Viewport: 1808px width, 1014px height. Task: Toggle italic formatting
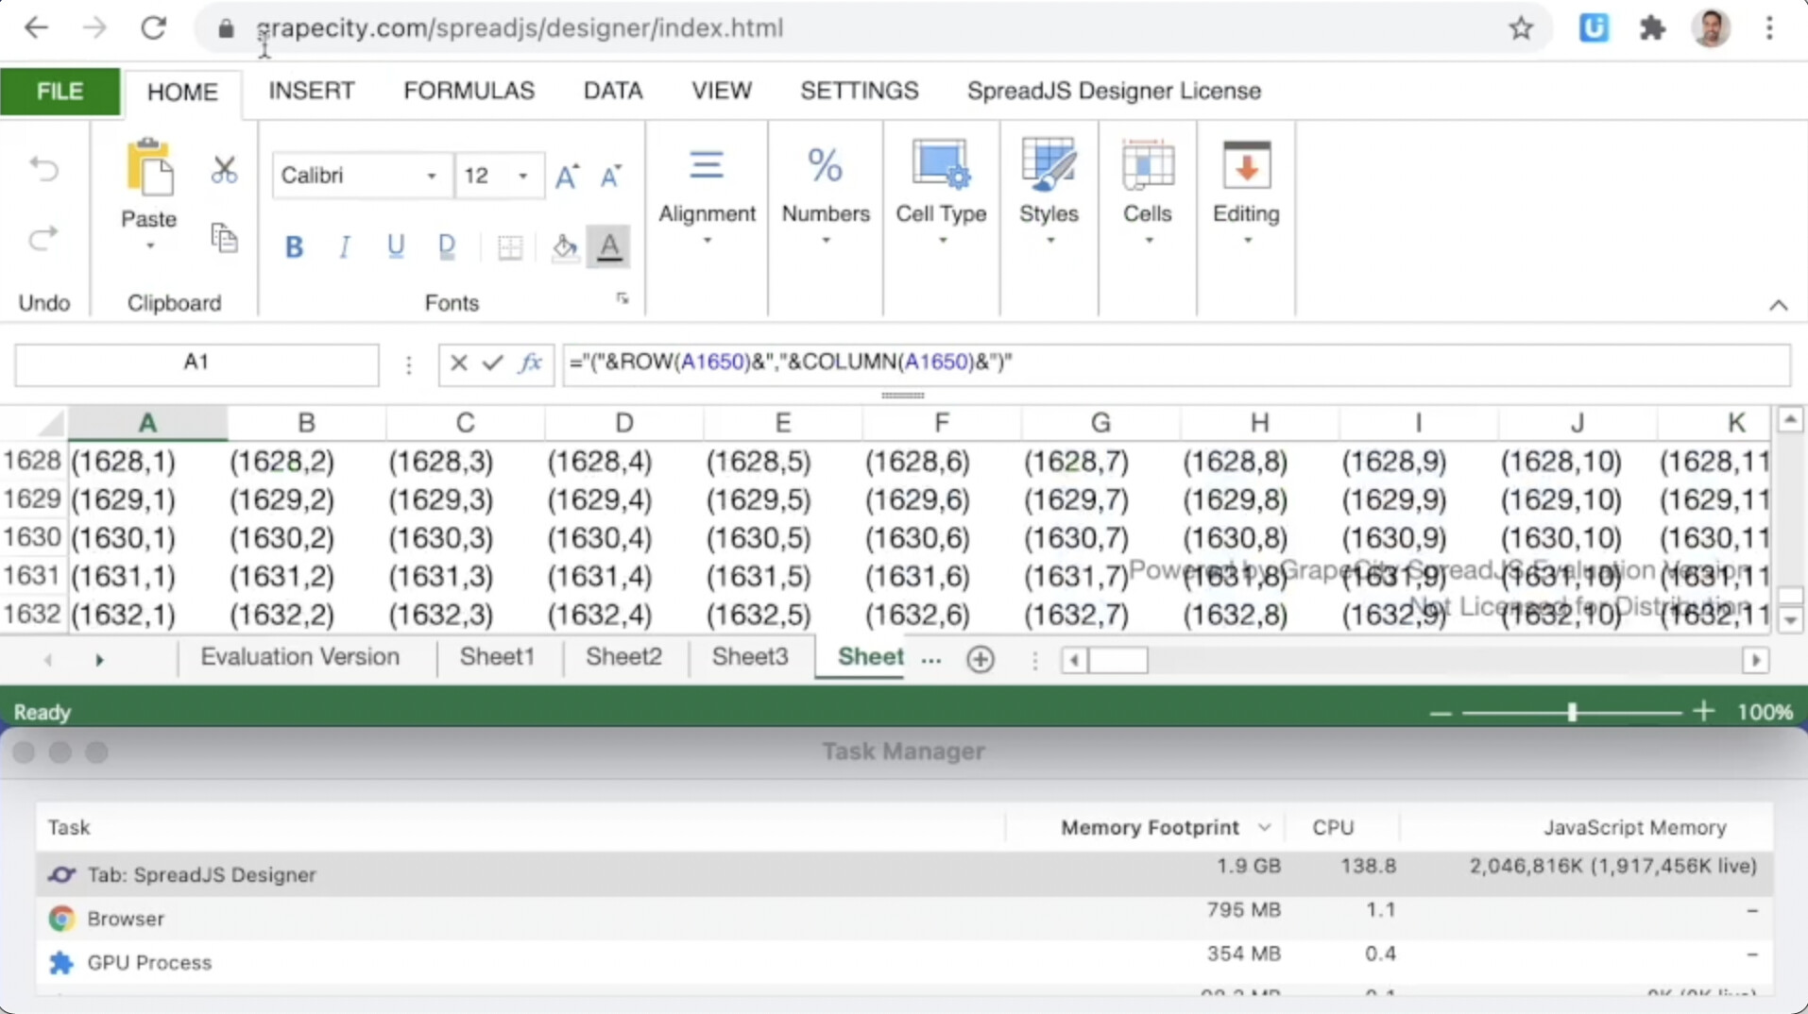[344, 246]
